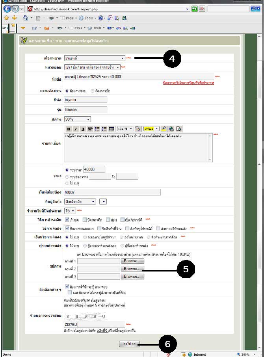Click the red Stop loading button

[202, 9]
